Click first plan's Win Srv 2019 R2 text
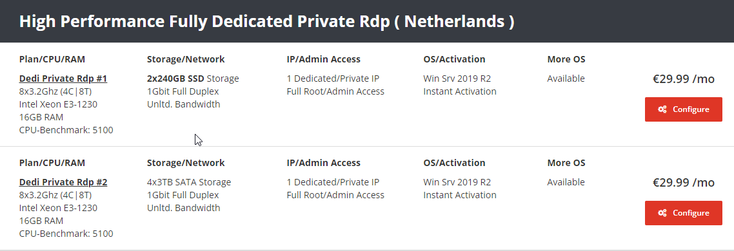This screenshot has width=734, height=251. click(457, 79)
